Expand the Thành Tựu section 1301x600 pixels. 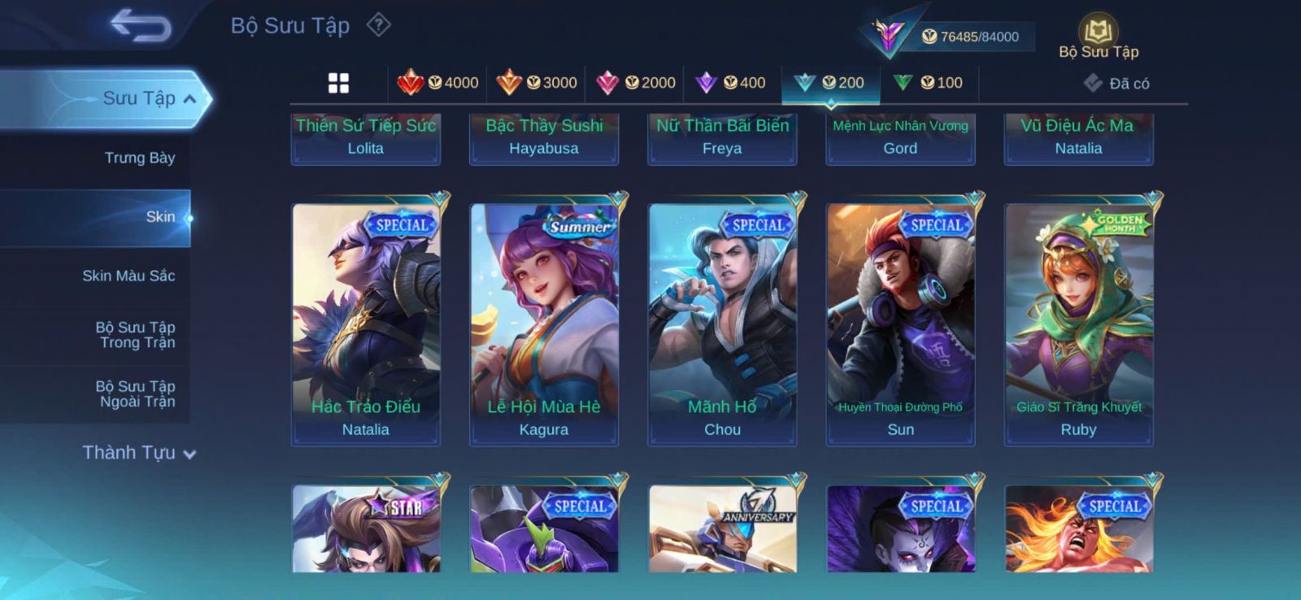pos(138,453)
